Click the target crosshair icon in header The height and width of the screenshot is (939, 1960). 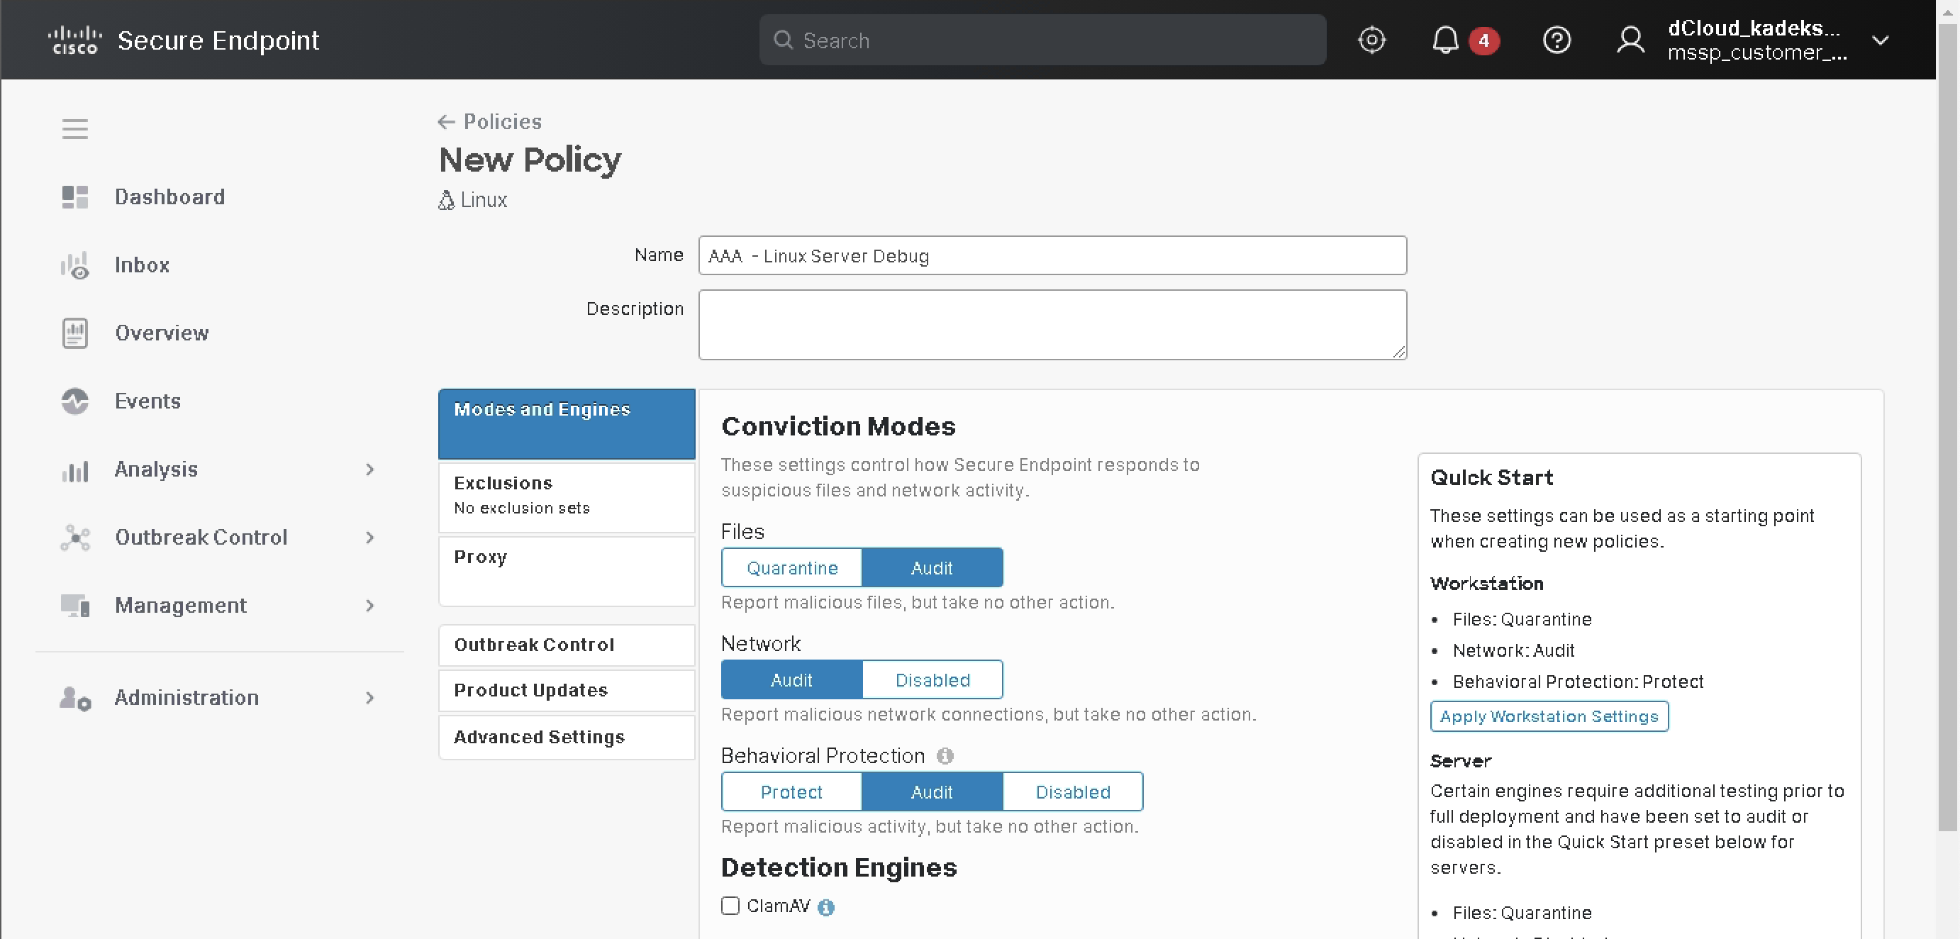tap(1371, 40)
